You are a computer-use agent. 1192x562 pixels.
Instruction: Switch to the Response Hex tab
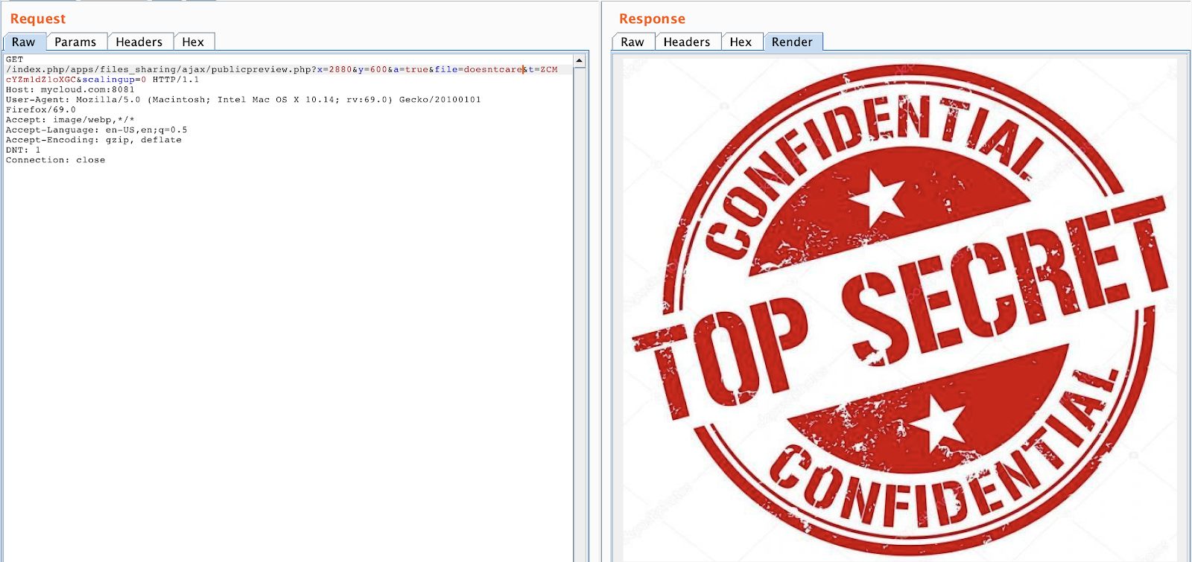[741, 42]
